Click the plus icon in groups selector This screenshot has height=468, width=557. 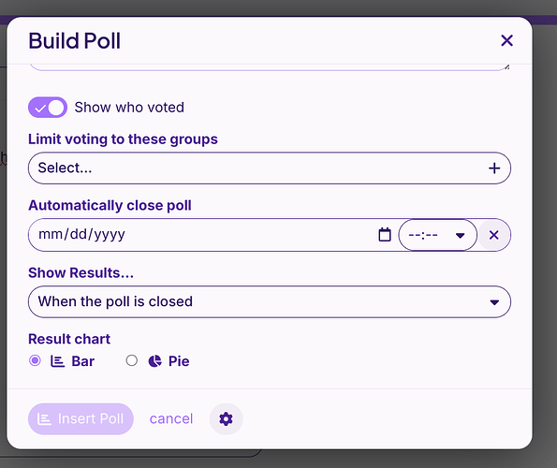click(x=494, y=168)
